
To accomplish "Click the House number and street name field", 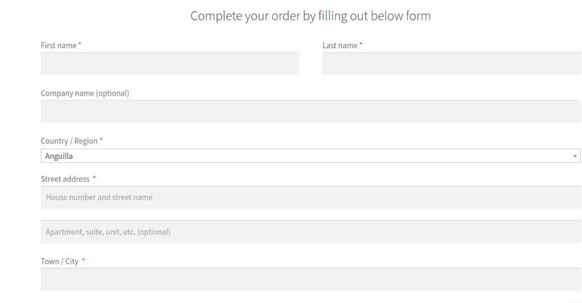I will click(310, 197).
